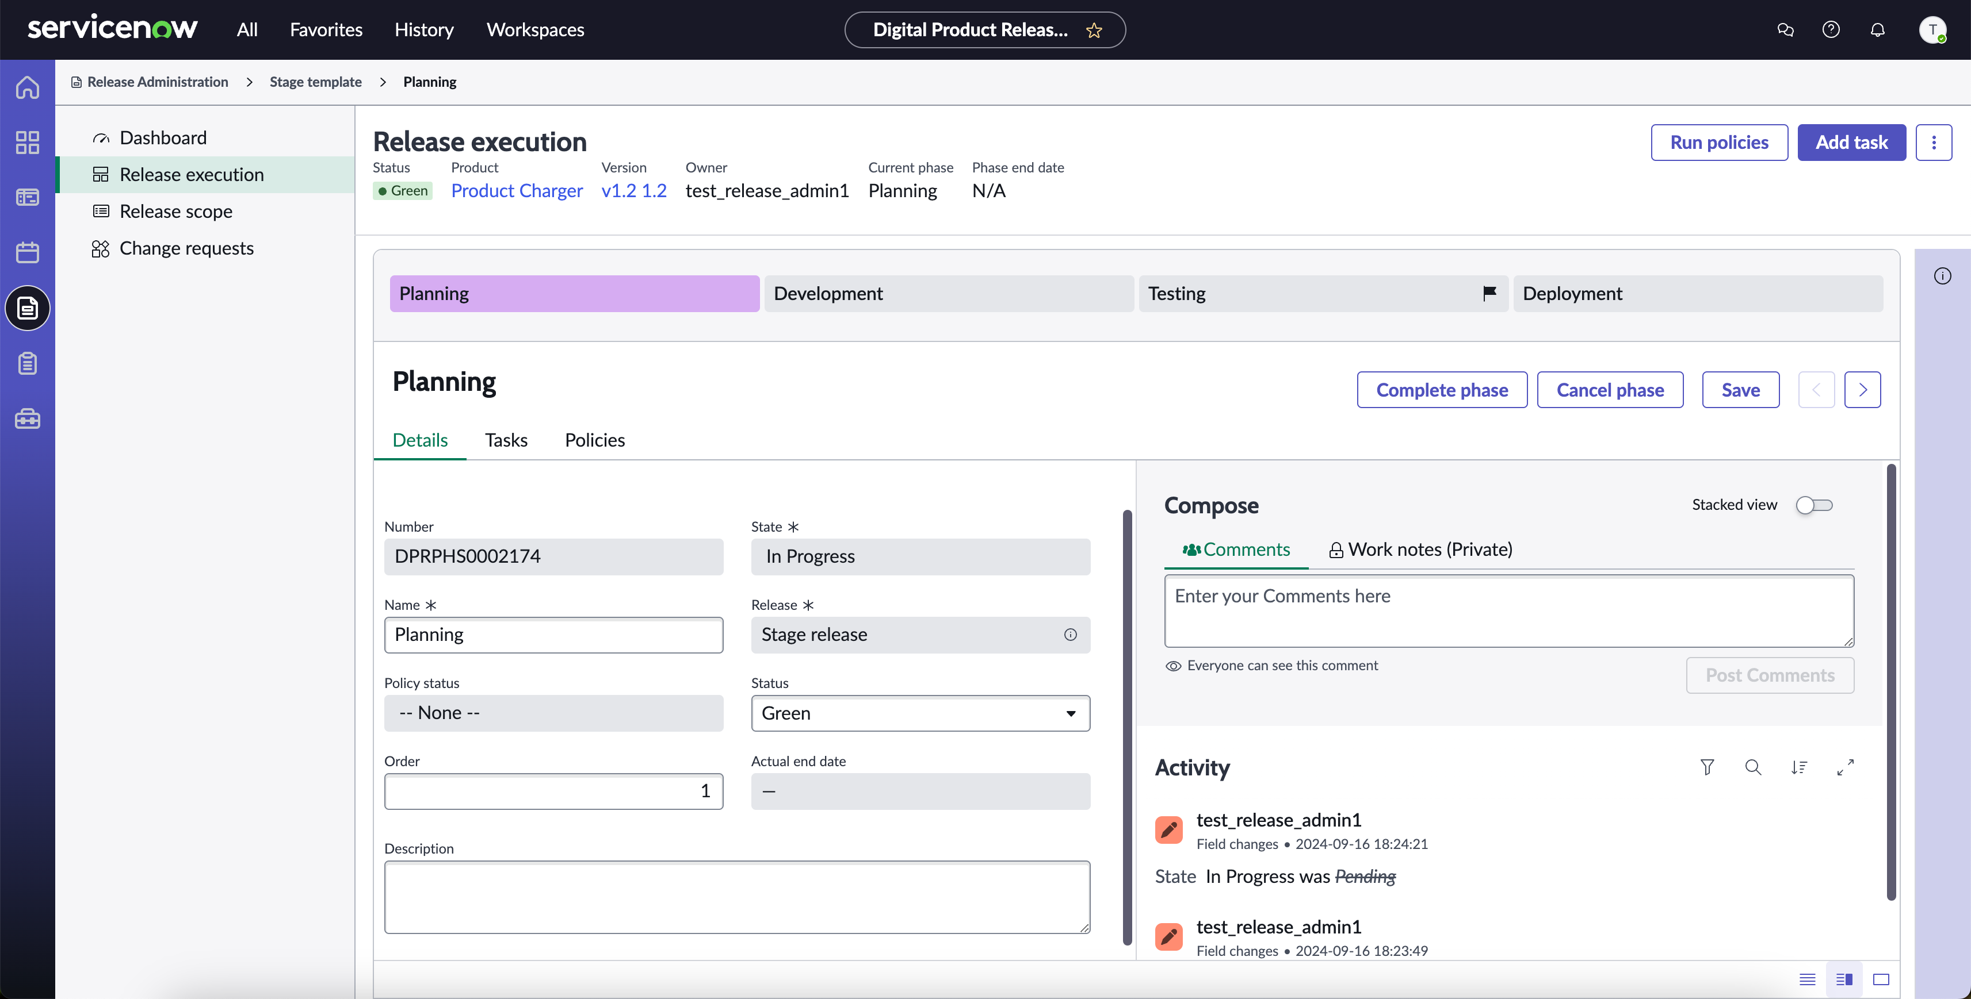Select the Deployment phase
This screenshot has height=999, width=1971.
point(1698,294)
